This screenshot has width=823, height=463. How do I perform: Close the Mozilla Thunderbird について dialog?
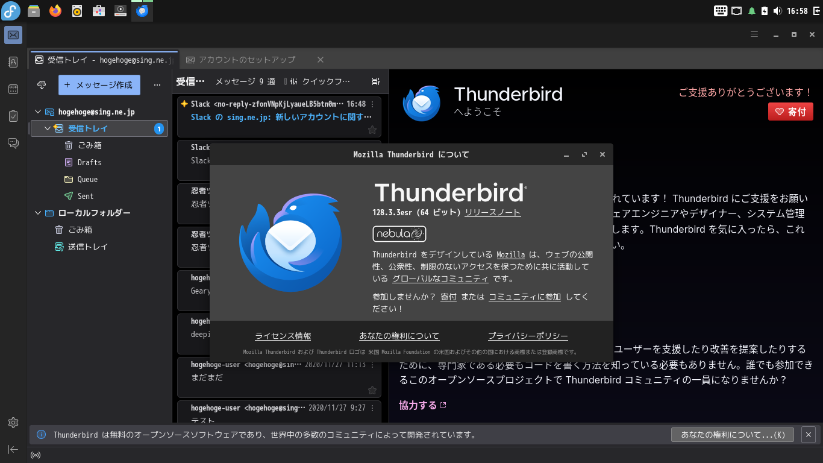click(x=602, y=155)
